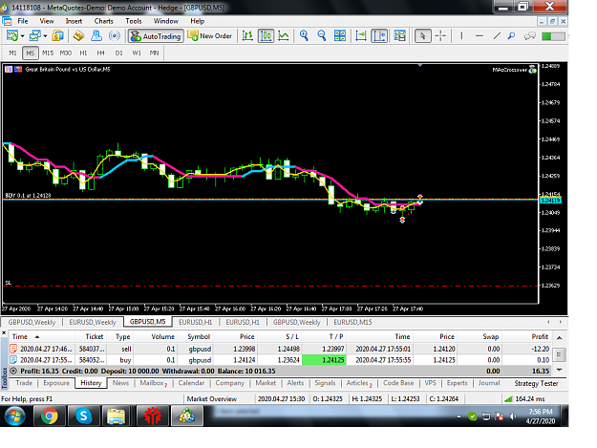The image size is (597, 448).
Task: Switch to the EURUSD,M15 chart tab
Action: point(352,322)
